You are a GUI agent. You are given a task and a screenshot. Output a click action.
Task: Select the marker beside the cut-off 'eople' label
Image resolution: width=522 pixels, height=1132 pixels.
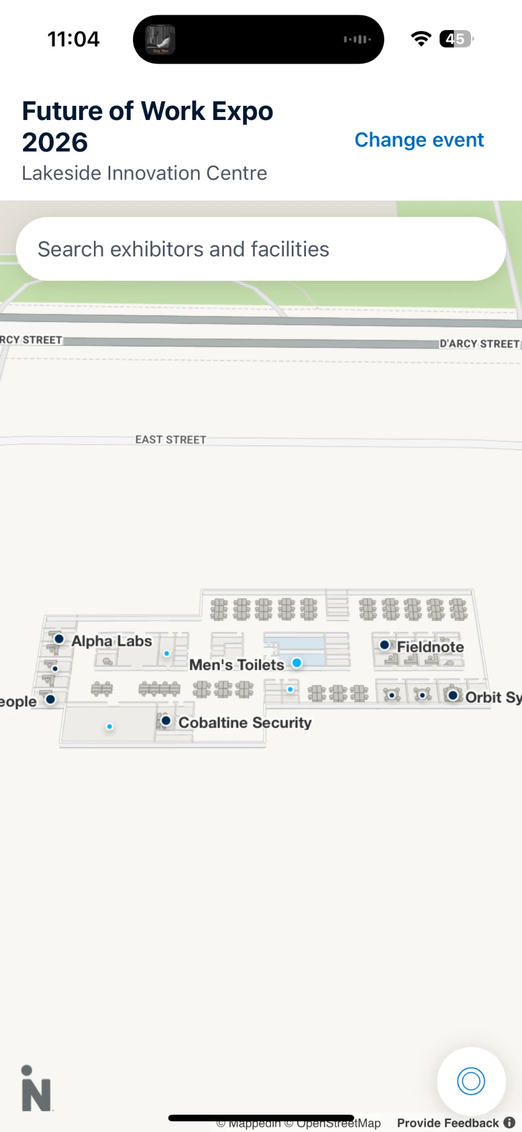pyautogui.click(x=50, y=699)
